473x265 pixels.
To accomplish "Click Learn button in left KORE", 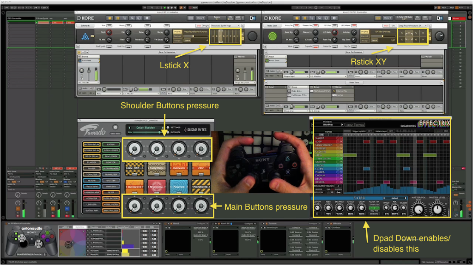I will tap(187, 41).
